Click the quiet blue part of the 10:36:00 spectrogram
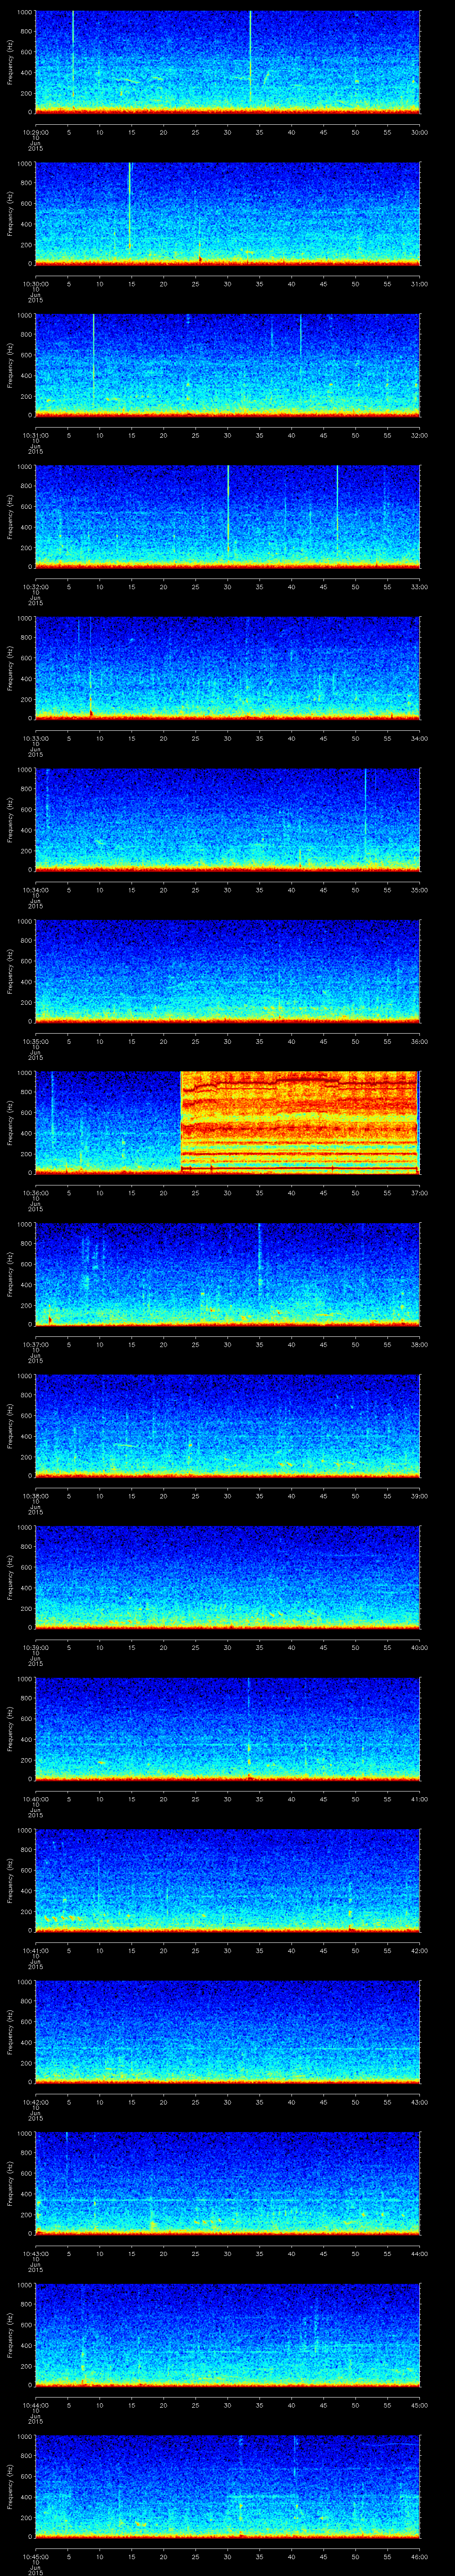Screen dimensions: 455x2576 point(108,1122)
